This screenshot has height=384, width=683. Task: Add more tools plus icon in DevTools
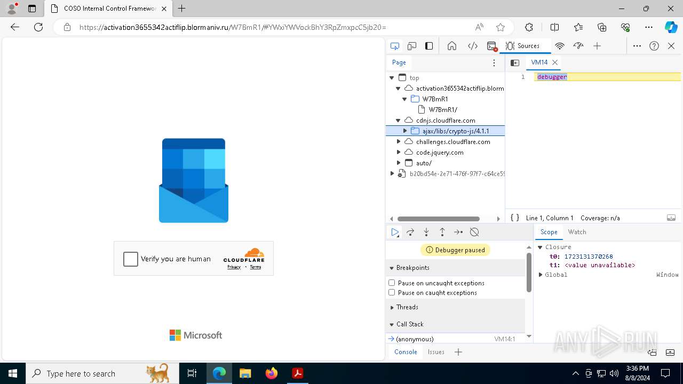point(597,46)
